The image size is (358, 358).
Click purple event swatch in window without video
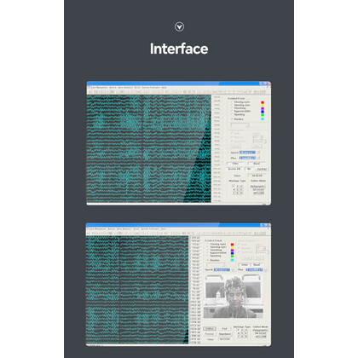[x=263, y=108]
